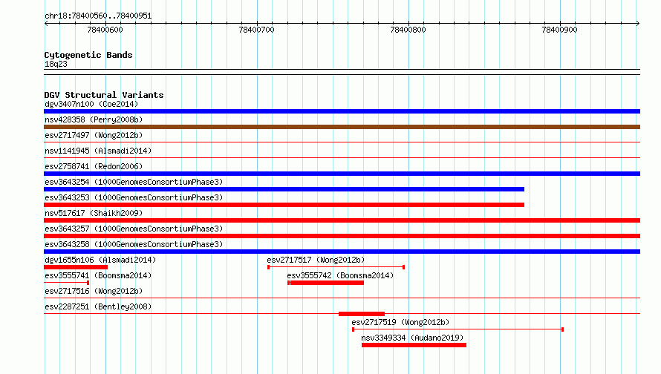Open esv3643258 (1000GenomesConsortiumPhase3) label

pos(134,244)
